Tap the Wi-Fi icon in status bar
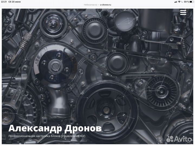 (x=179, y=2)
